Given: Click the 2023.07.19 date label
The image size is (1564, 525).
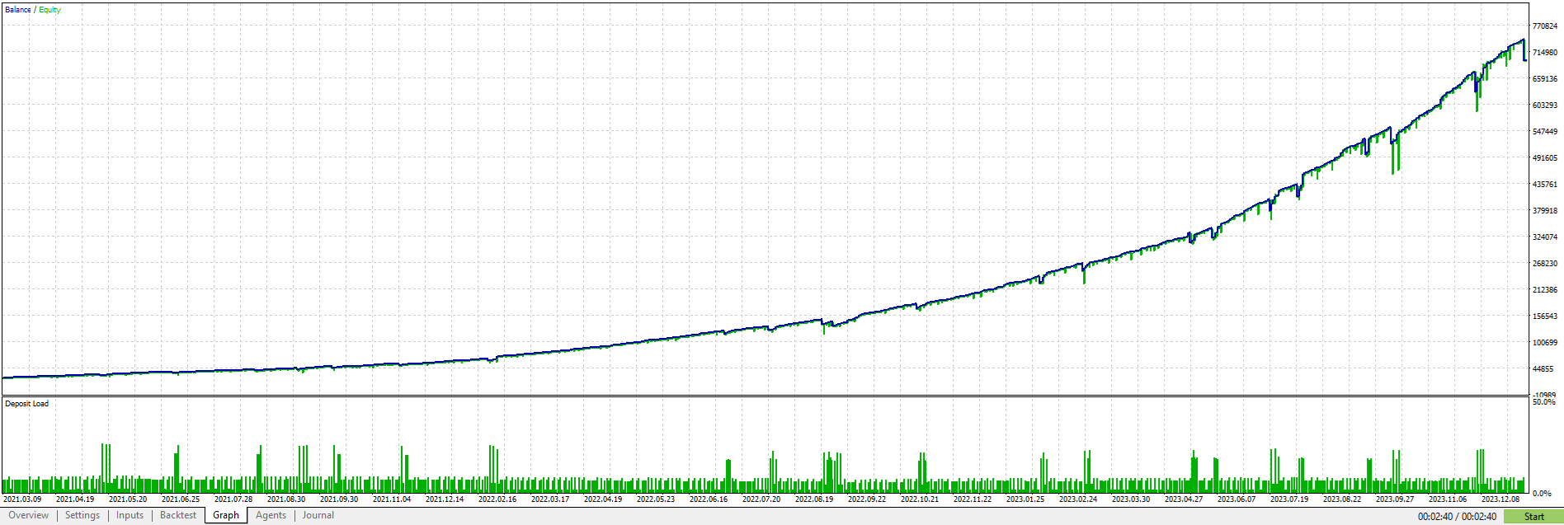Looking at the screenshot, I should pyautogui.click(x=1289, y=499).
